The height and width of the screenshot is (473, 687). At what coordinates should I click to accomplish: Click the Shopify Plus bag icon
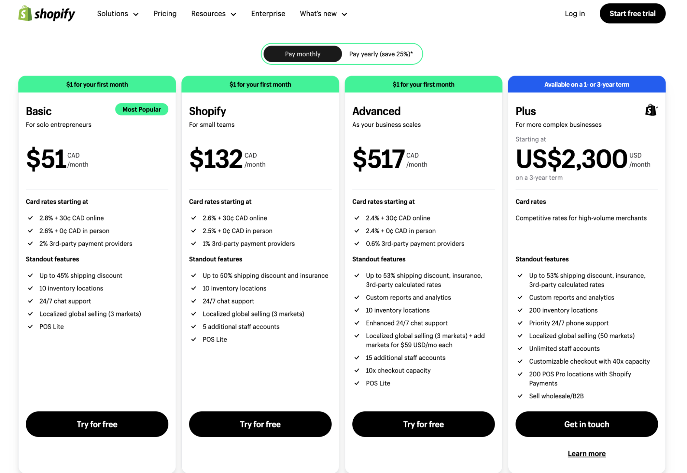651,110
